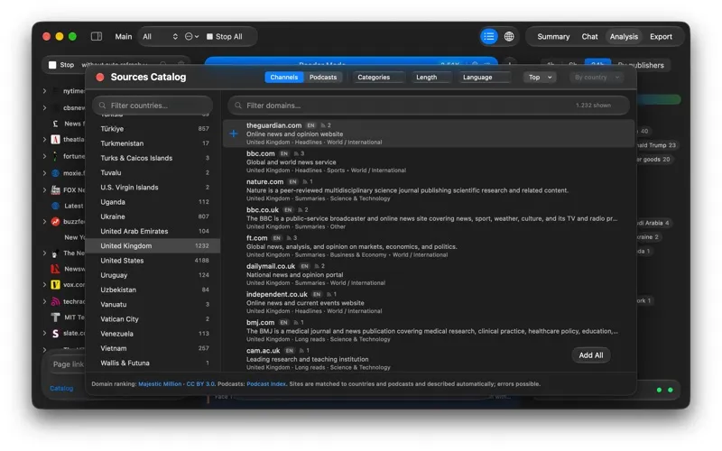This screenshot has width=722, height=451.
Task: Select Vietnam in the country list
Action: [153, 348]
